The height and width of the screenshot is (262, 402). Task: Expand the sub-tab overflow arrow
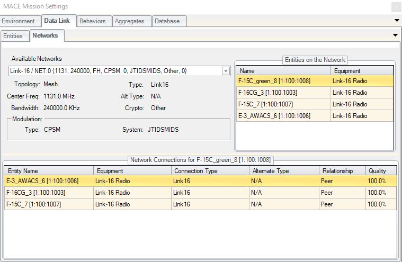[395, 35]
